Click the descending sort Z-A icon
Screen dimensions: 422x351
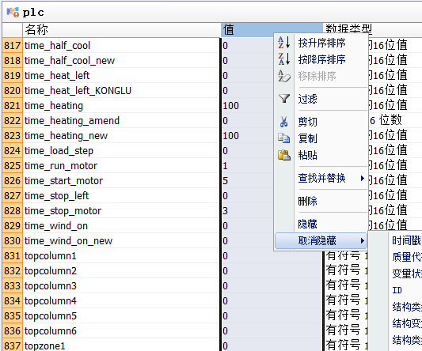click(x=284, y=59)
